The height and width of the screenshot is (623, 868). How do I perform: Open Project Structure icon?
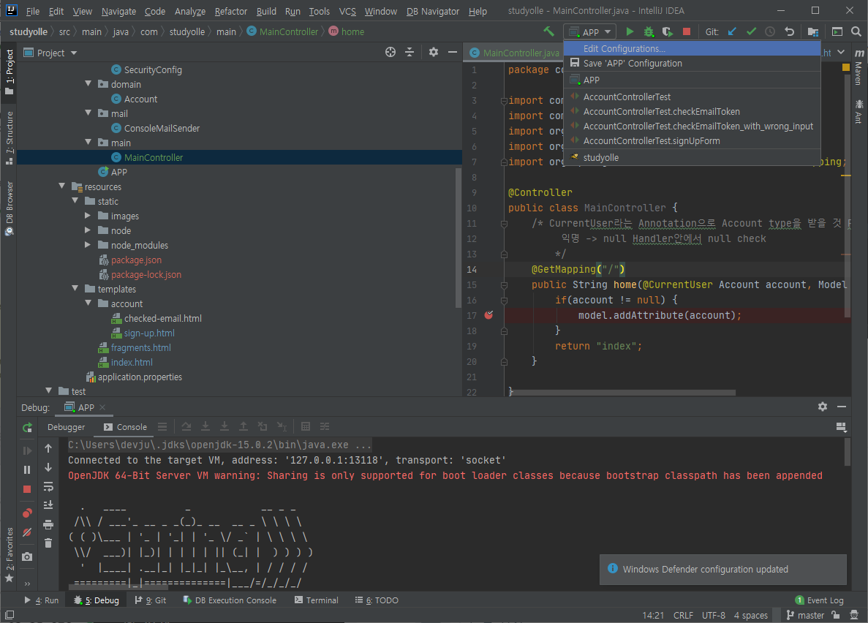click(812, 31)
